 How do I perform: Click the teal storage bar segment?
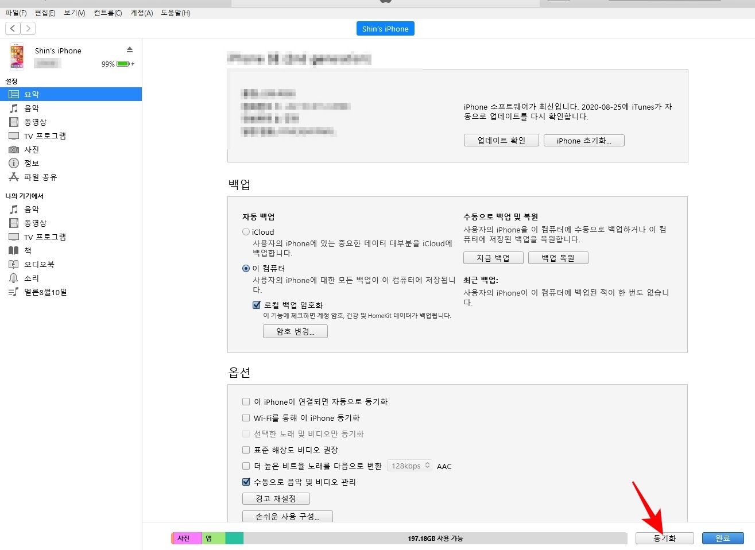click(234, 538)
